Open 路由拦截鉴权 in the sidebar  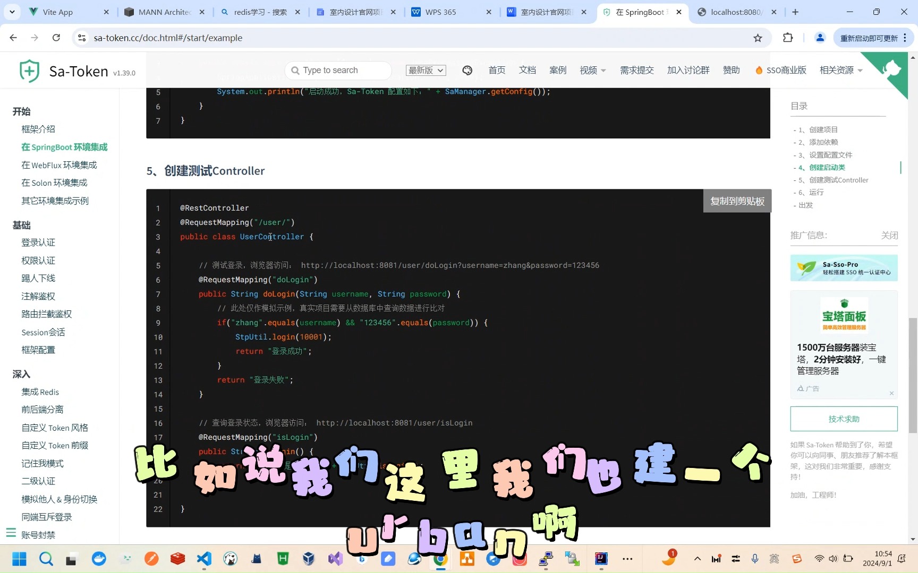click(47, 314)
